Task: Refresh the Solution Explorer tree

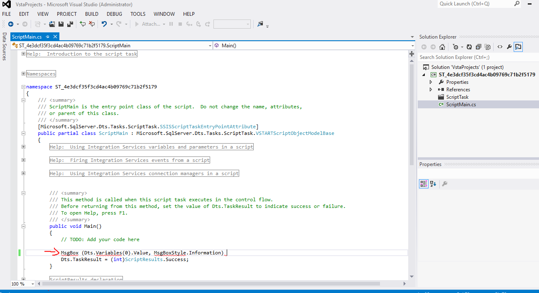Action: [x=469, y=47]
